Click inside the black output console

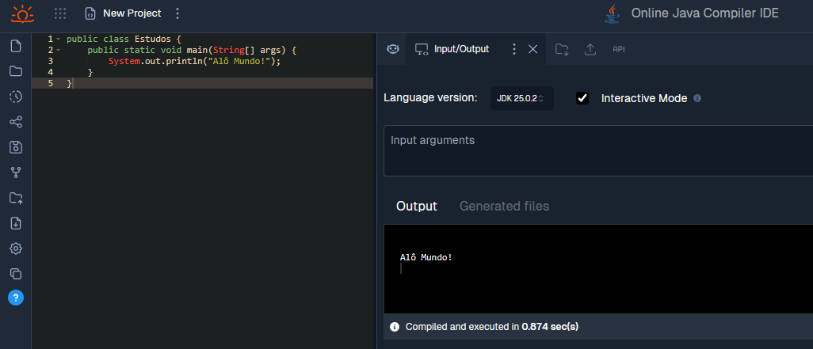598,269
